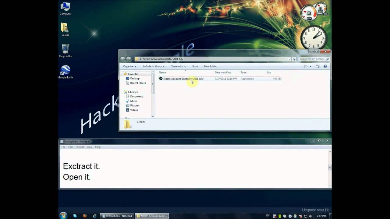Select Desktop under Favorites
Screen dimensions: 390x219
pos(135,78)
